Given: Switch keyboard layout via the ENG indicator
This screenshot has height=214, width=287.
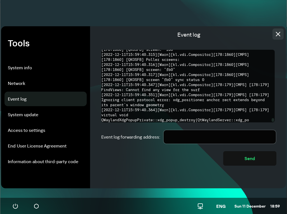Looking at the screenshot, I should (x=221, y=206).
